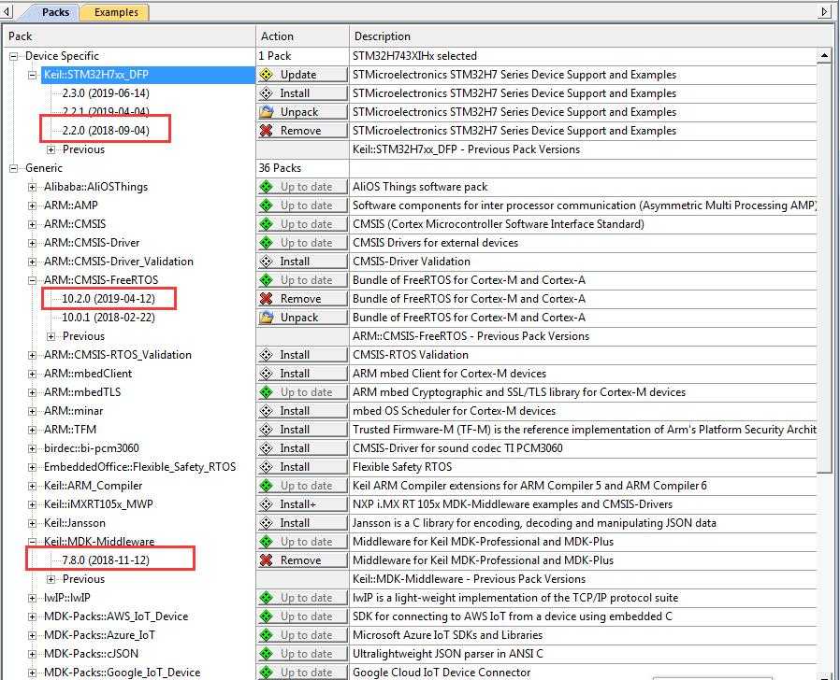Expand the ARM::mbedTLS node
The width and height of the screenshot is (840, 680).
(x=33, y=392)
